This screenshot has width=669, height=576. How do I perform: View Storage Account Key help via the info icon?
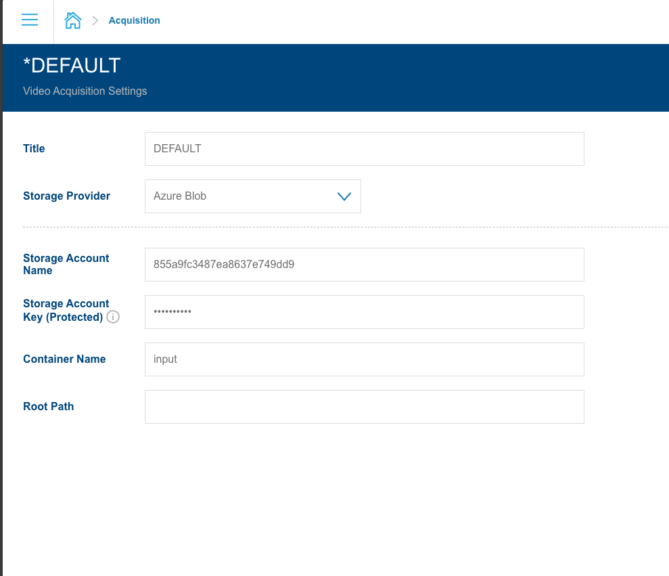113,317
